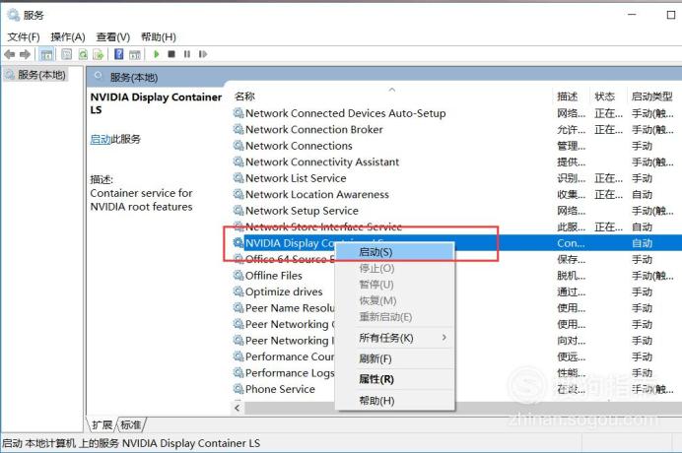Click the Export list toolbar icon

[99, 54]
